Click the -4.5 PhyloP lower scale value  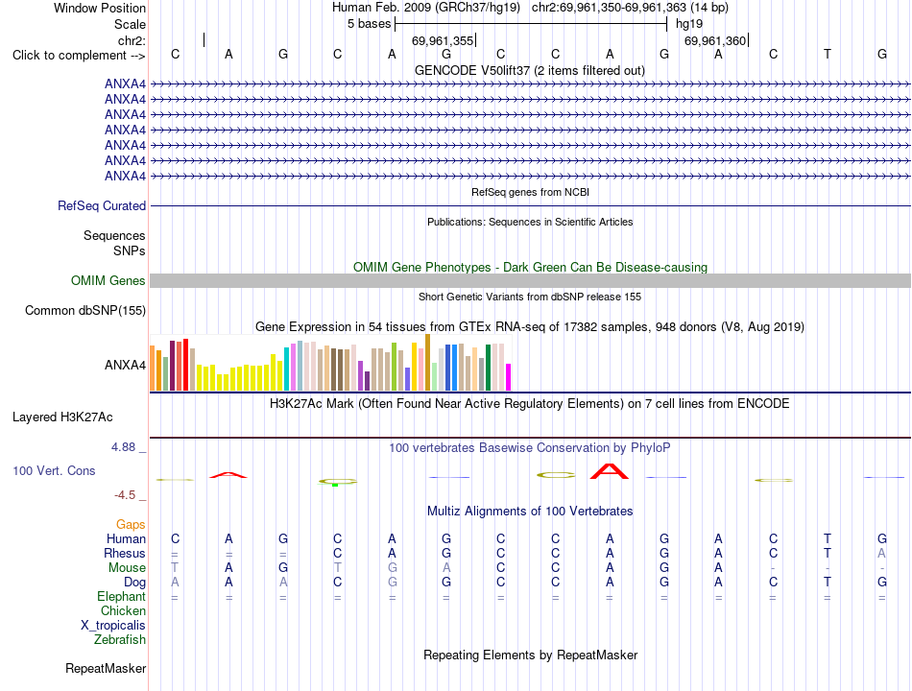pyautogui.click(x=125, y=495)
